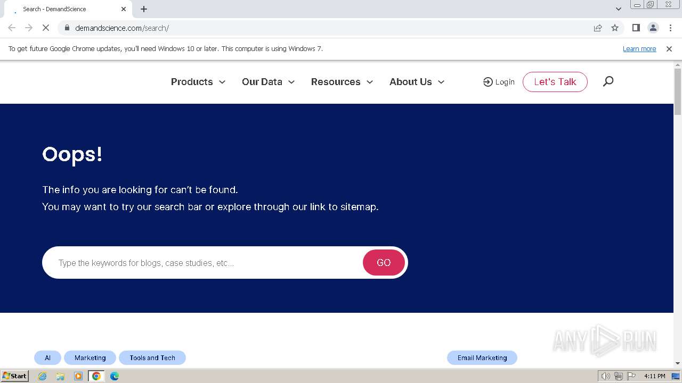Select the Tools and Tech tag
This screenshot has width=682, height=383.
[x=152, y=357]
